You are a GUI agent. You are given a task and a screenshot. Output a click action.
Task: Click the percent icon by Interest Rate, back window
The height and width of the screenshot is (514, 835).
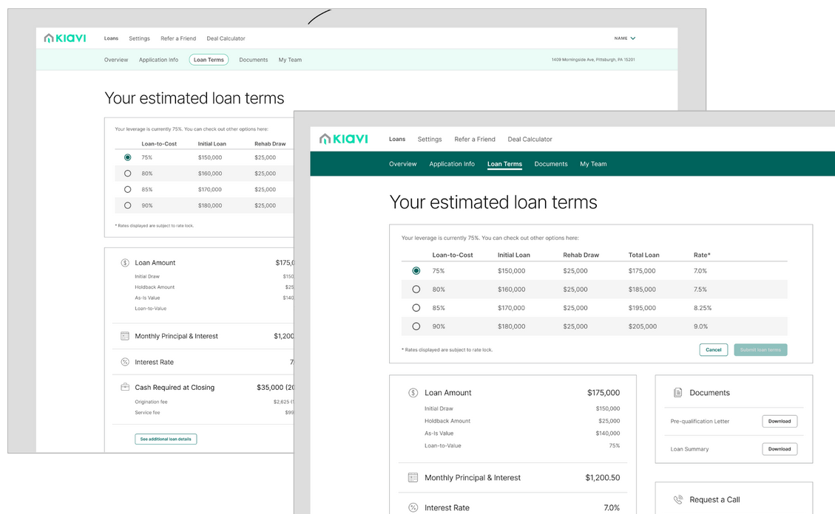click(124, 362)
